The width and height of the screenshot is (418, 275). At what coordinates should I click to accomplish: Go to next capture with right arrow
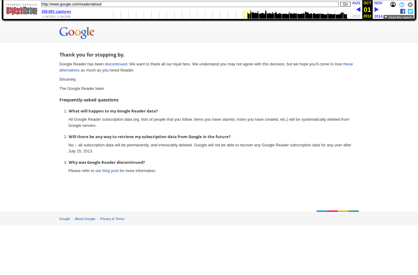click(377, 9)
